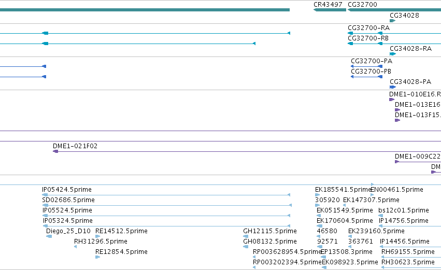441x270 pixels.
Task: Choose the IP05324.5prime EST label
Action: (68, 221)
